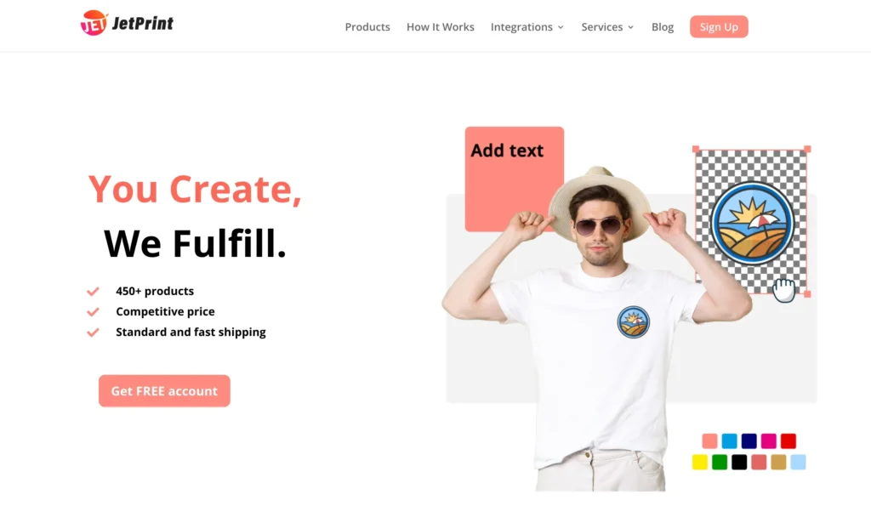
Task: Click the checkmark beside Competitive price
Action: (93, 312)
